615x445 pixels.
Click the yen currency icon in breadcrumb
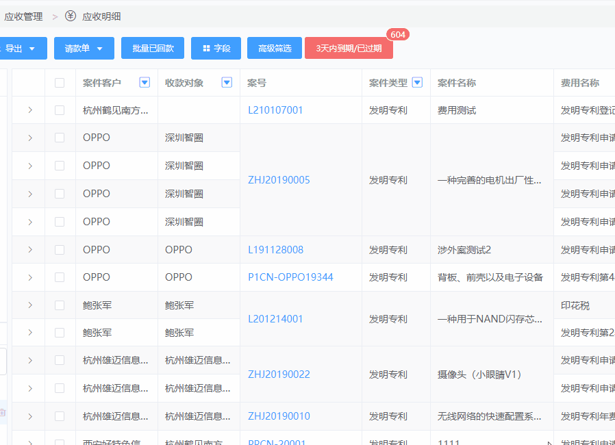71,16
